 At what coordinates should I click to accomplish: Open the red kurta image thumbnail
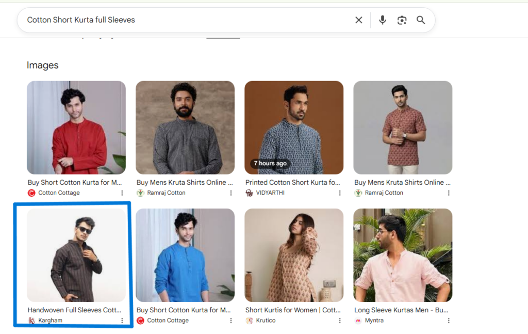[x=76, y=128]
